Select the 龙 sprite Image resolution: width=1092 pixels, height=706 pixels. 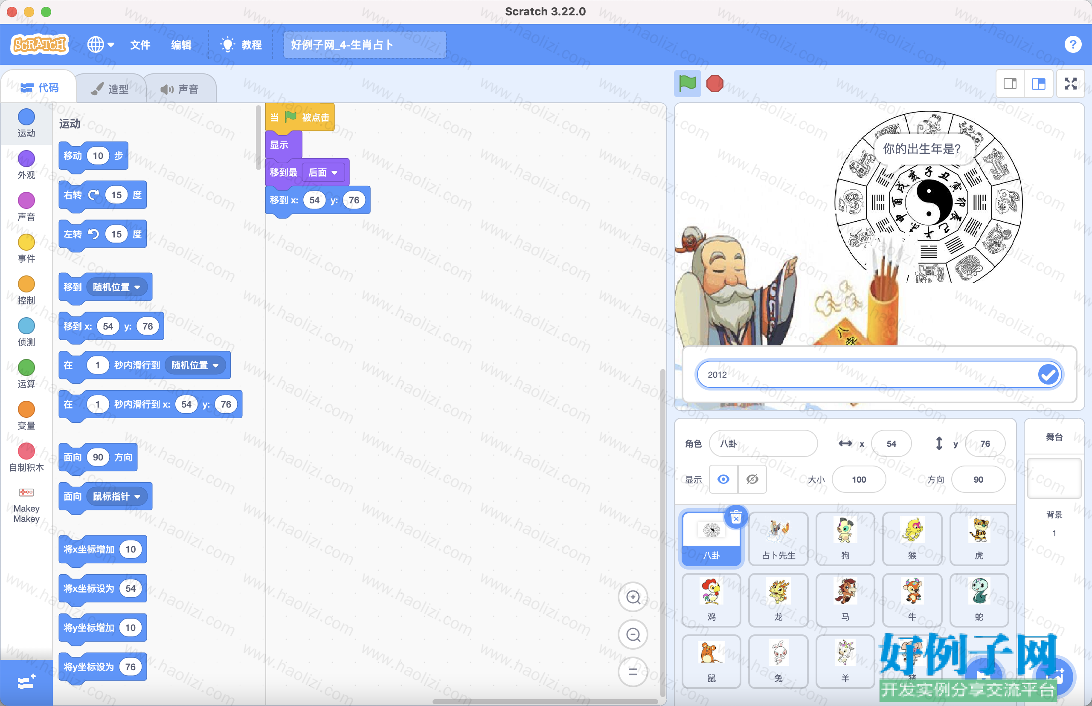point(778,600)
